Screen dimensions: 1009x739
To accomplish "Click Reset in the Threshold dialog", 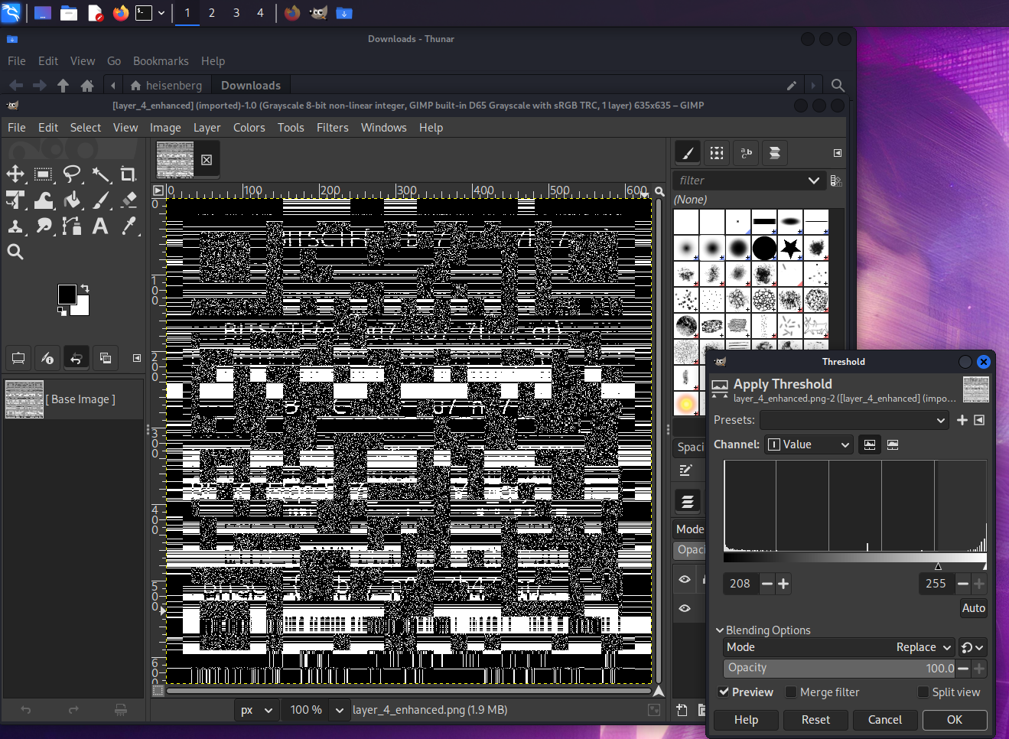I will click(x=815, y=719).
